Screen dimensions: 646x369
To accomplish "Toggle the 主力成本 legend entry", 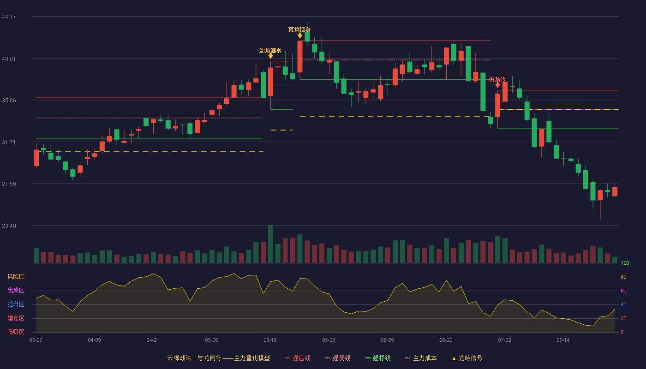I will tap(420, 358).
